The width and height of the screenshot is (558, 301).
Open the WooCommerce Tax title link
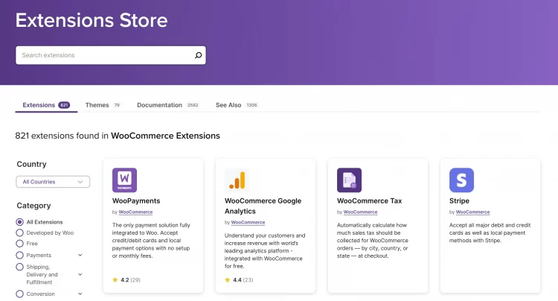[x=369, y=201]
